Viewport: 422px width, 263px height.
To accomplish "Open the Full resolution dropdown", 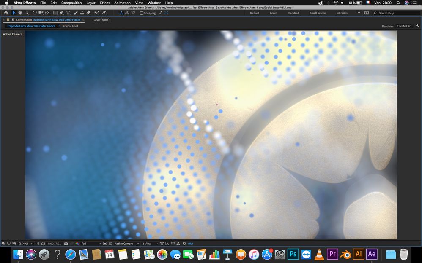I will tap(91, 244).
